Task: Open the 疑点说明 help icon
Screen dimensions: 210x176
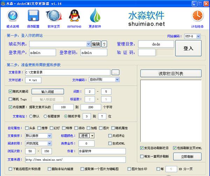Action: (x=13, y=16)
